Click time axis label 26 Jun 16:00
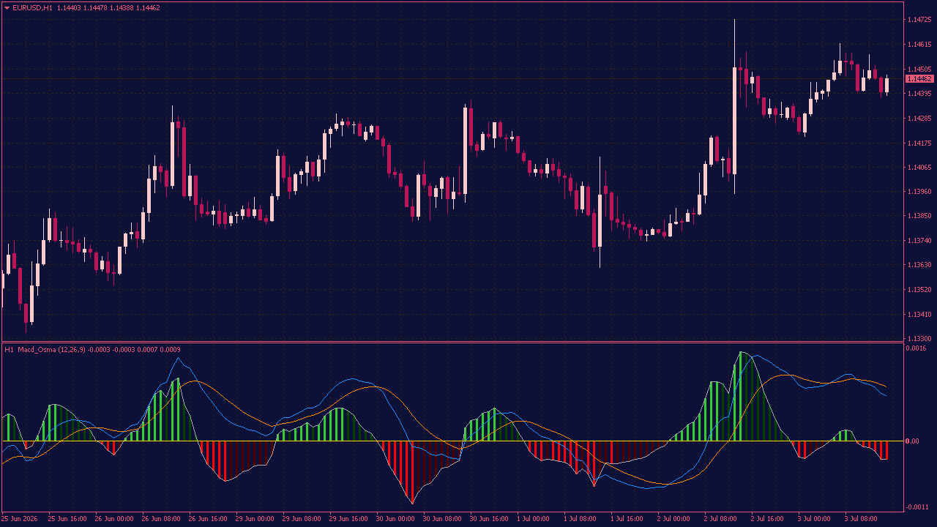This screenshot has width=937, height=527. tap(208, 519)
